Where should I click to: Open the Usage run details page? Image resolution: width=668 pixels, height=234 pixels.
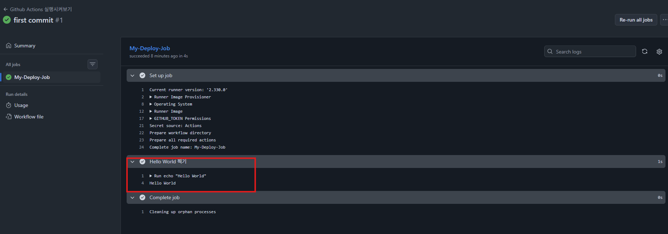[21, 105]
